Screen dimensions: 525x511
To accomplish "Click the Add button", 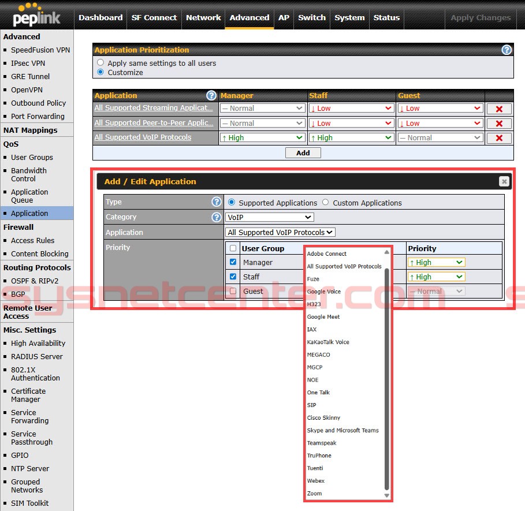I will pyautogui.click(x=303, y=153).
